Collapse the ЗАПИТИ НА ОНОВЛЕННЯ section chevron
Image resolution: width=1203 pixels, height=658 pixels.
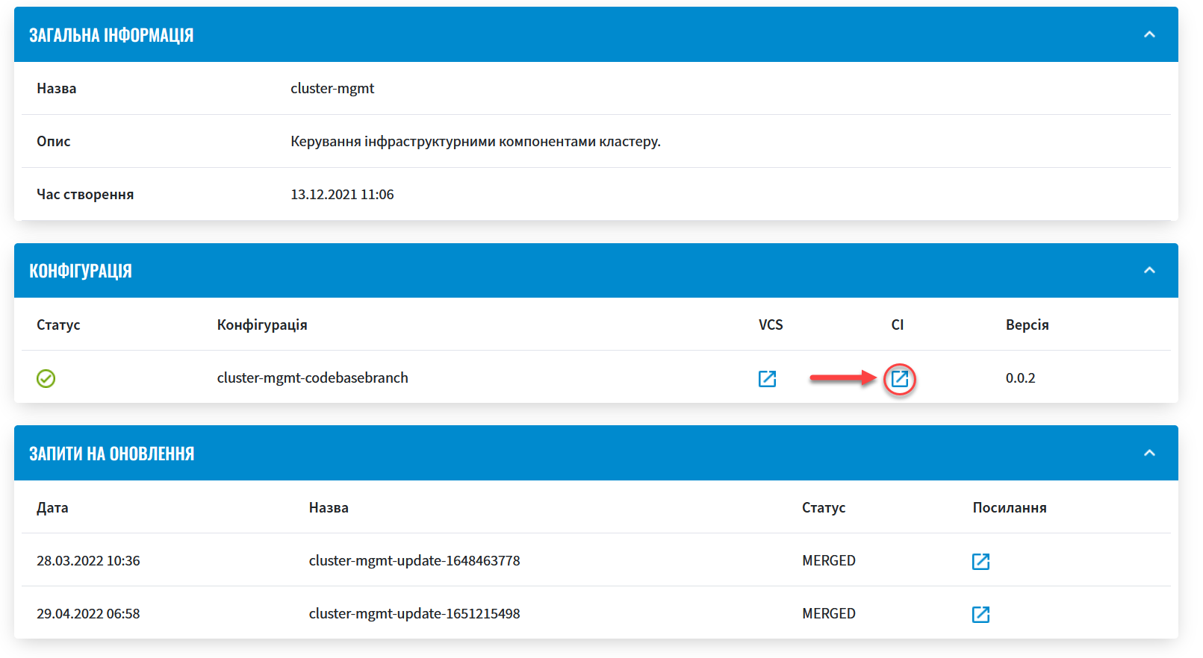coord(1149,453)
